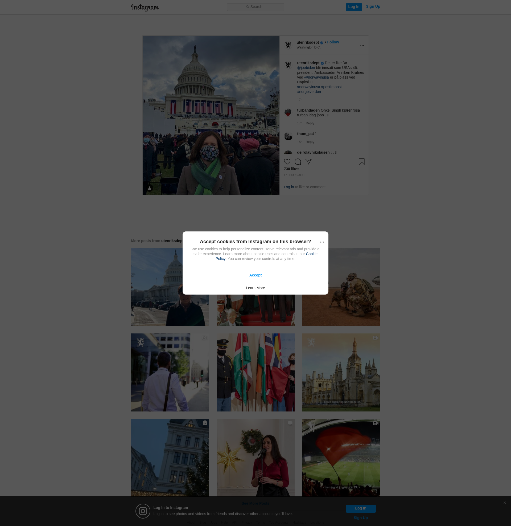Open utenriksdept profile name in post header
The width and height of the screenshot is (511, 526).
click(x=308, y=42)
